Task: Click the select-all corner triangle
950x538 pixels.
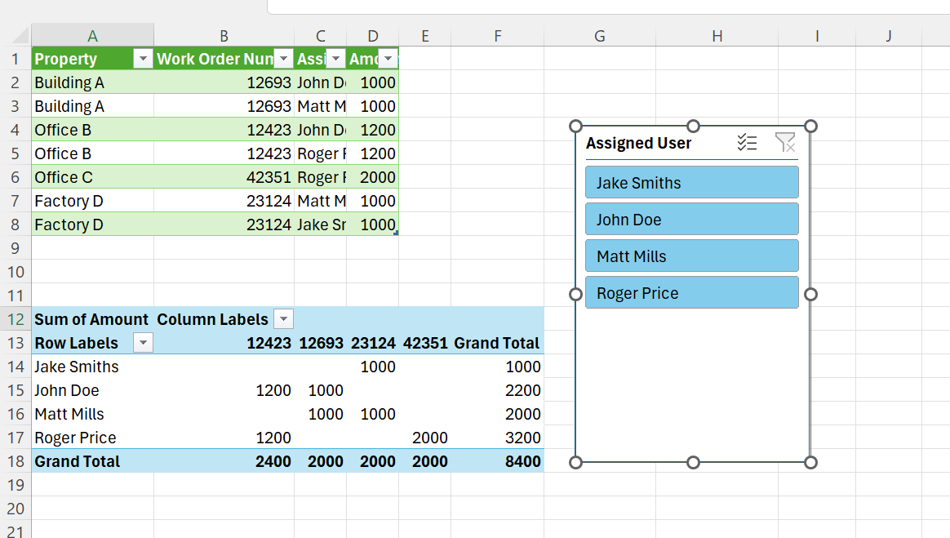Action: 20,36
